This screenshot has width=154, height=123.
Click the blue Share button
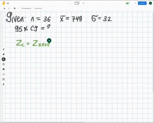click(x=142, y=3)
